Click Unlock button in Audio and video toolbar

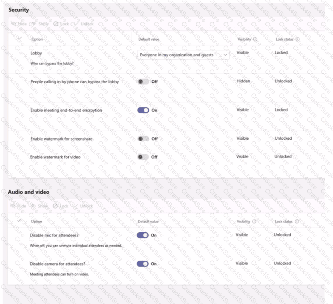[83, 206]
